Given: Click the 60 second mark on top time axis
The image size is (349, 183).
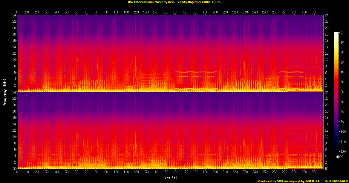Looking at the screenshot, I should [x=76, y=12].
